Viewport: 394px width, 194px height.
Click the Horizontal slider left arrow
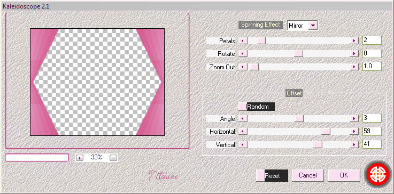pyautogui.click(x=243, y=131)
